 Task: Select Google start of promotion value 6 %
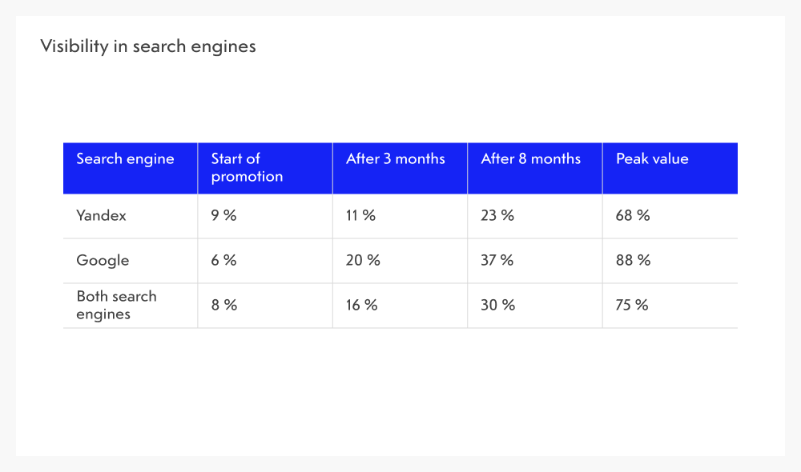[223, 261]
